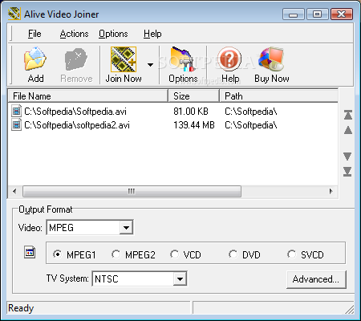361x321 pixels.
Task: Click the Ready status bar text
Action: pyautogui.click(x=21, y=308)
